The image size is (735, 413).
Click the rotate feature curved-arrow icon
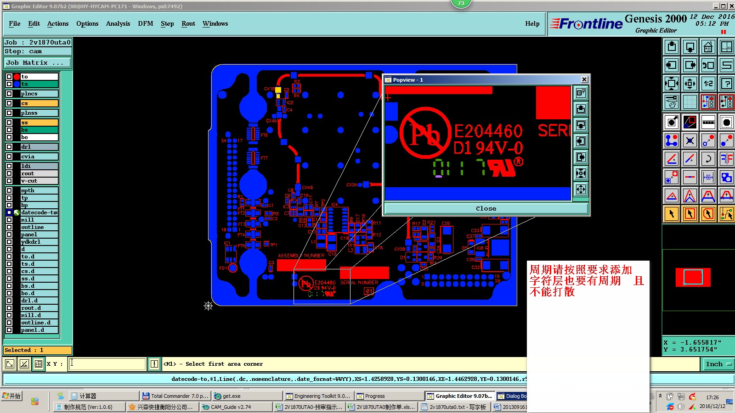pyautogui.click(x=708, y=159)
